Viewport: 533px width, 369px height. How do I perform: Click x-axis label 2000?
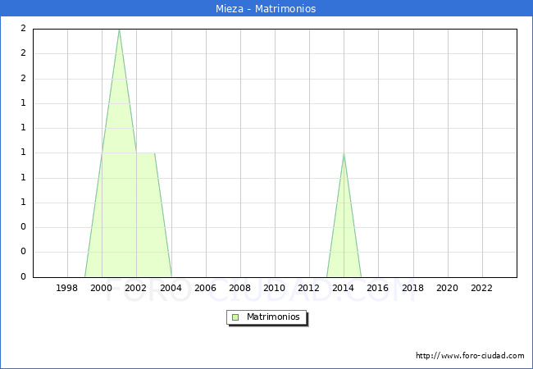click(x=102, y=288)
